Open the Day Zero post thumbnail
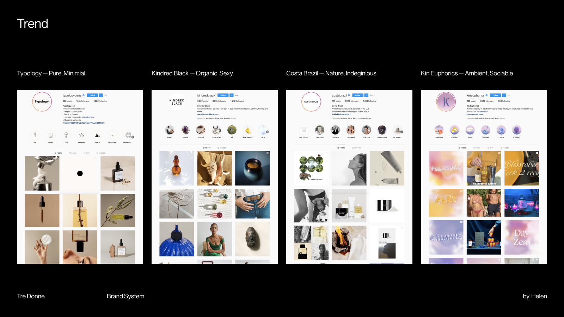This screenshot has height=317, width=564. click(x=522, y=237)
